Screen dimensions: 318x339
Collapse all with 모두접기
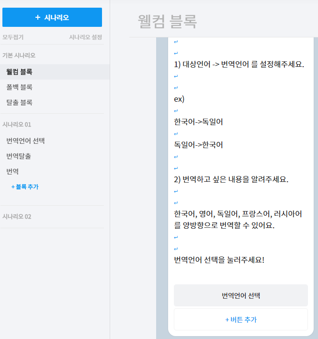click(x=13, y=37)
